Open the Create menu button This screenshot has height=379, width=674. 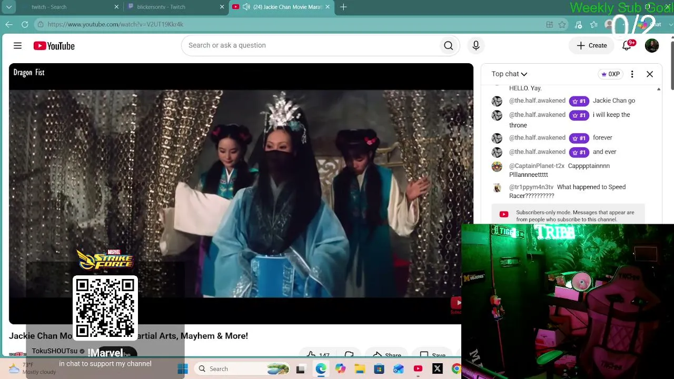pyautogui.click(x=592, y=46)
